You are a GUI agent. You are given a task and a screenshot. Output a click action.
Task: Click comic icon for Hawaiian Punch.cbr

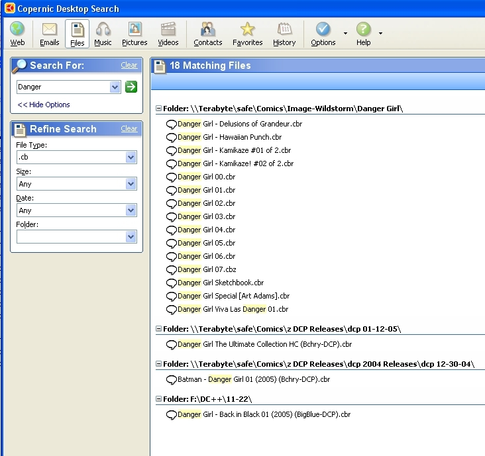point(172,138)
